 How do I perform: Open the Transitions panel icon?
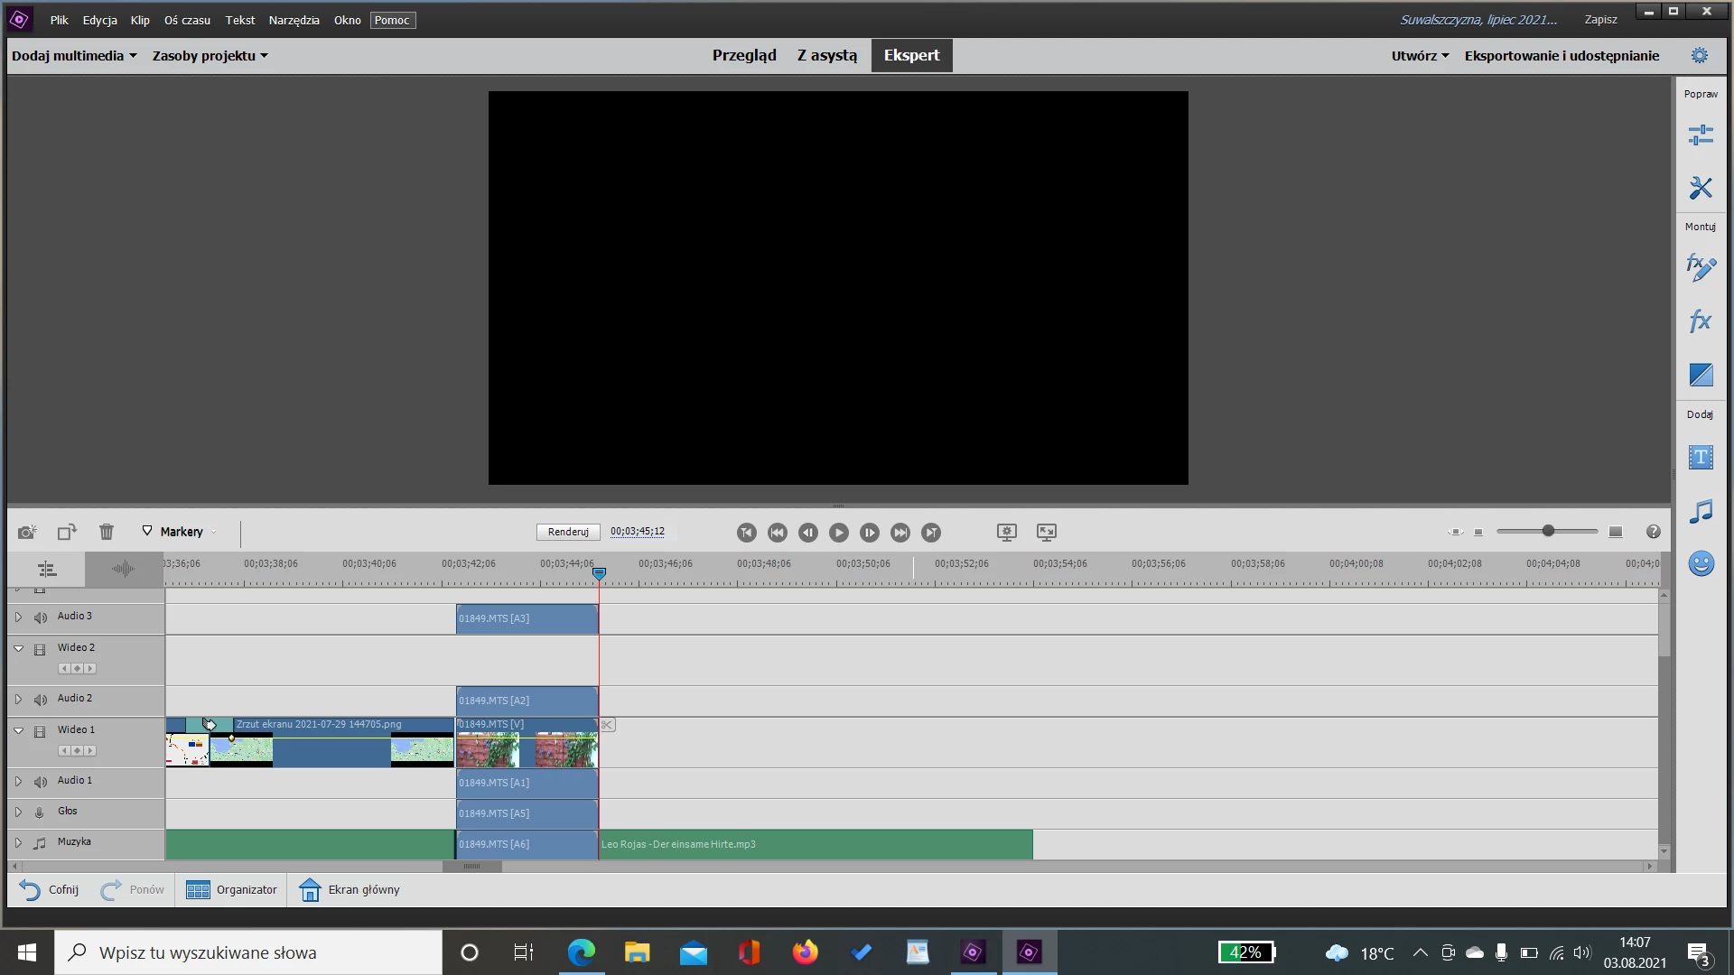click(1701, 375)
